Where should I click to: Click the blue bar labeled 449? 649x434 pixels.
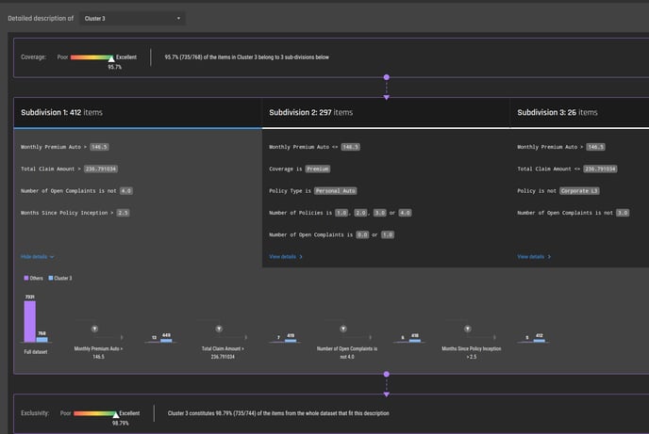point(166,341)
